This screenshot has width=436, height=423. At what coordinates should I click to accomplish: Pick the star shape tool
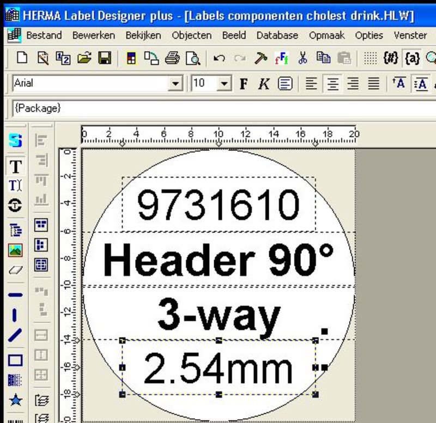click(x=15, y=401)
